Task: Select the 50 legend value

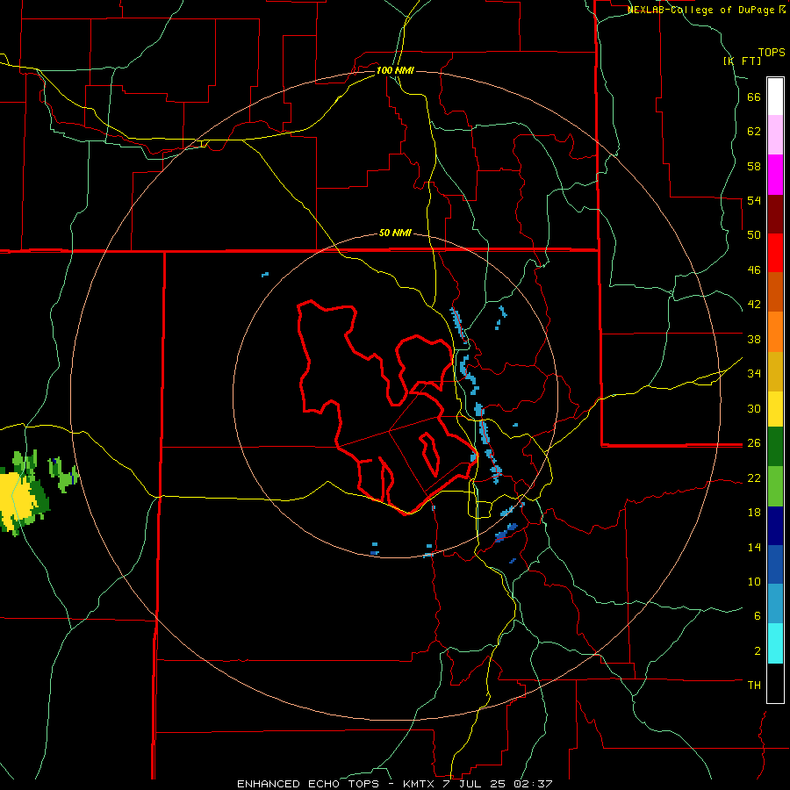Action: click(x=754, y=235)
